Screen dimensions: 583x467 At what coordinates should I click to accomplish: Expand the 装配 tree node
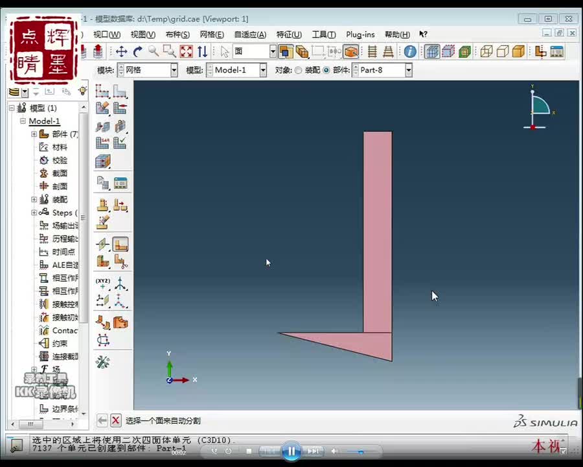click(x=34, y=200)
